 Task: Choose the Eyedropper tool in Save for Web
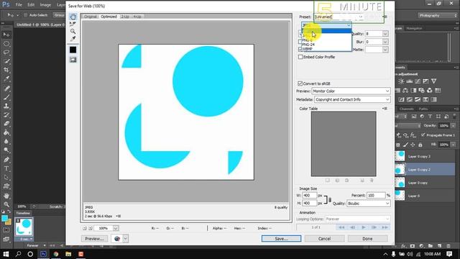(73, 38)
